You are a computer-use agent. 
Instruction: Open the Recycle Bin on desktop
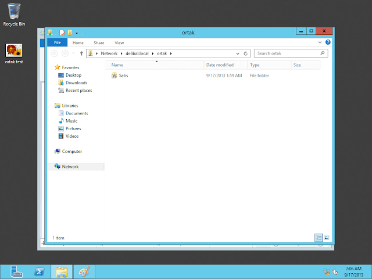14,12
